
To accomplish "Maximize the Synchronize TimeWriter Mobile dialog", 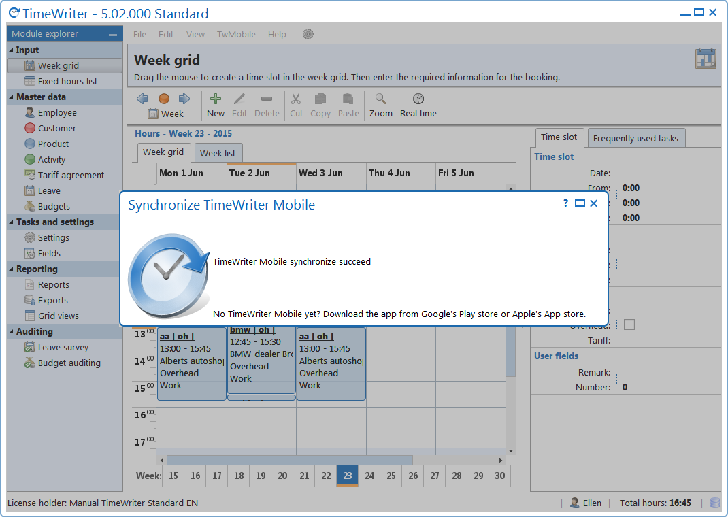I will (x=580, y=203).
